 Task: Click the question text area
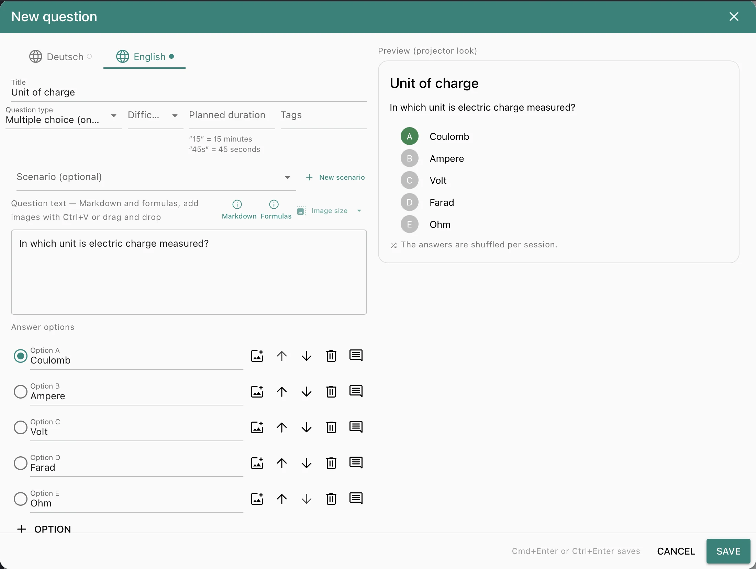189,272
